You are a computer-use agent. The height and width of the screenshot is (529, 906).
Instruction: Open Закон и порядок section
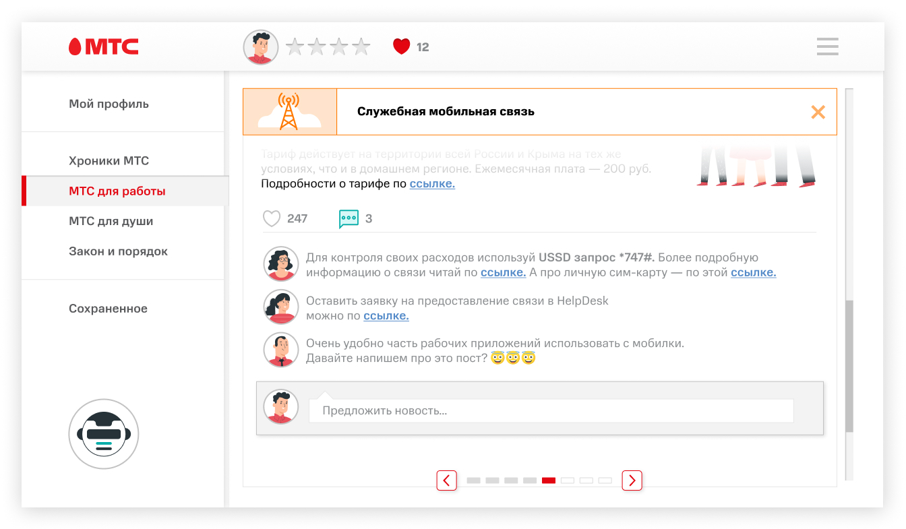tap(119, 251)
